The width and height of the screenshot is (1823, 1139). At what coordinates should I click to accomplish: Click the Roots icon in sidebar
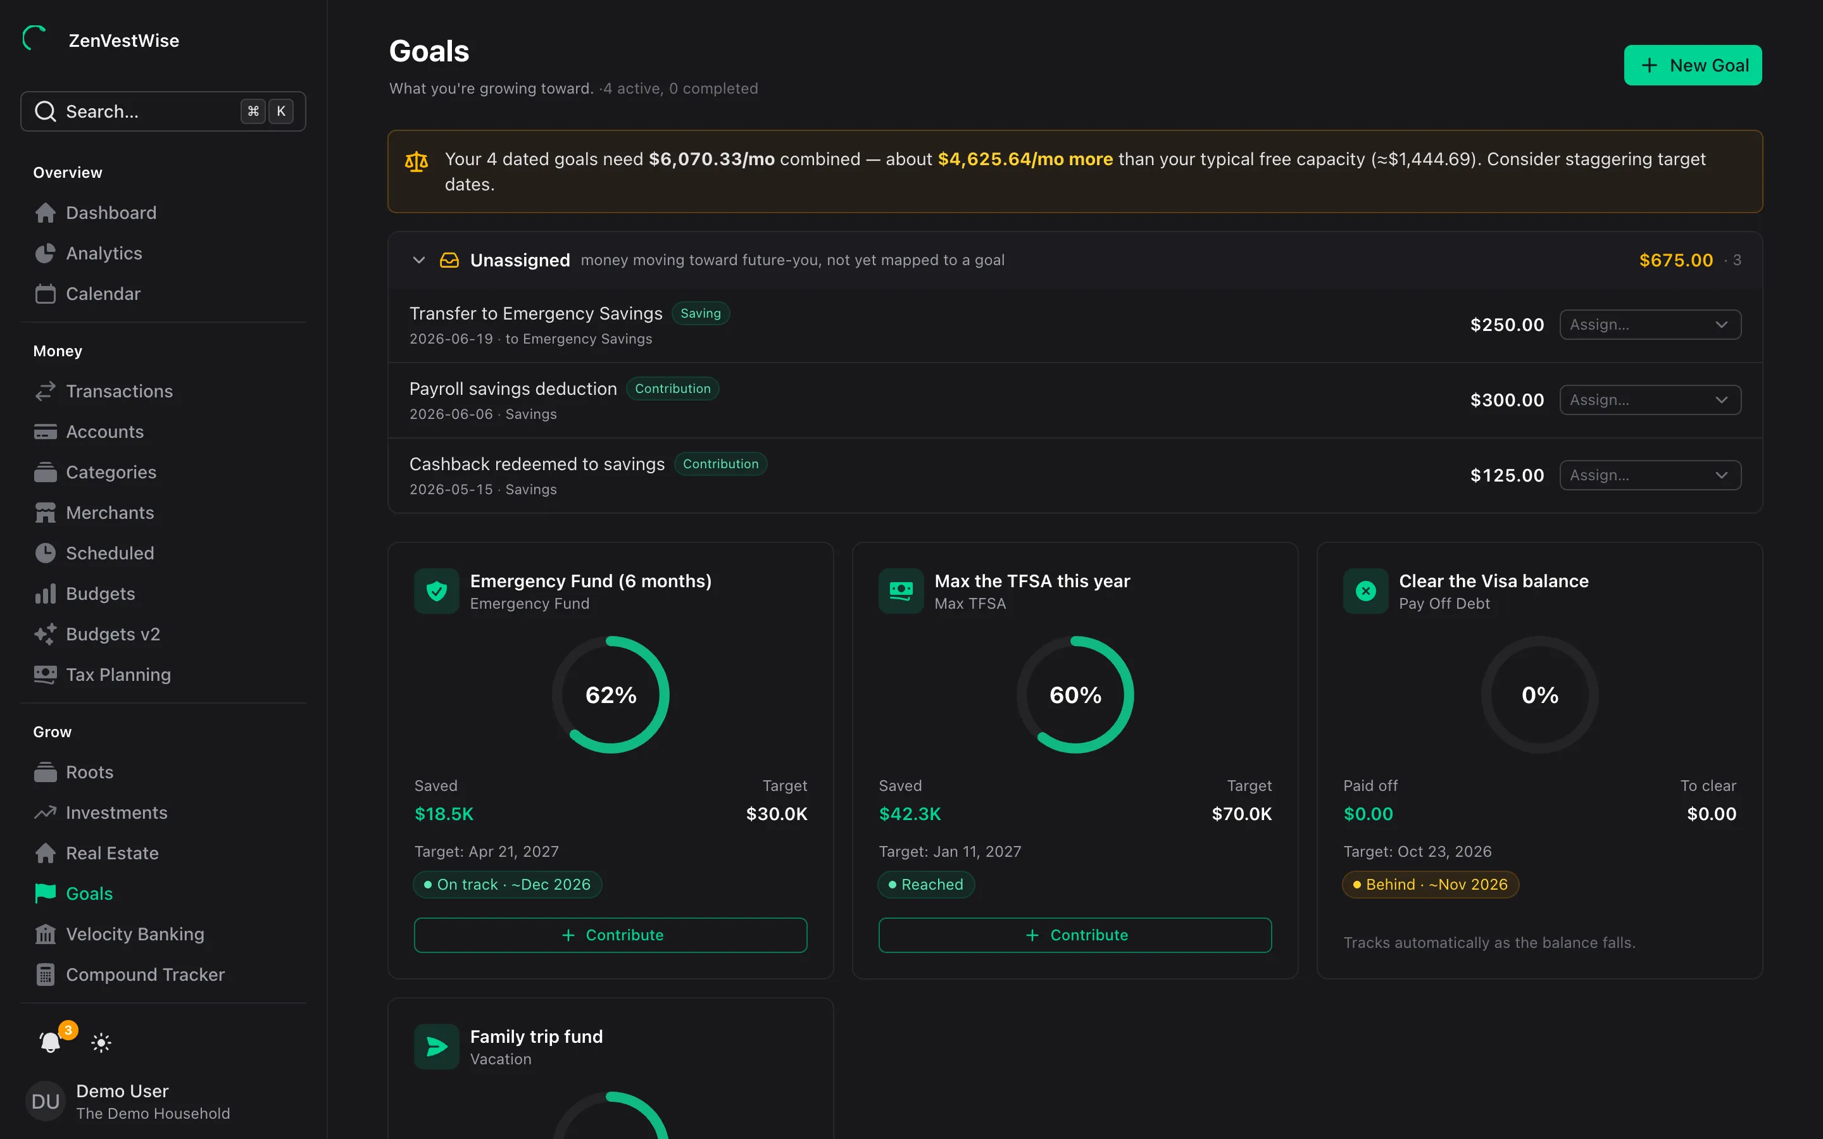tap(45, 772)
